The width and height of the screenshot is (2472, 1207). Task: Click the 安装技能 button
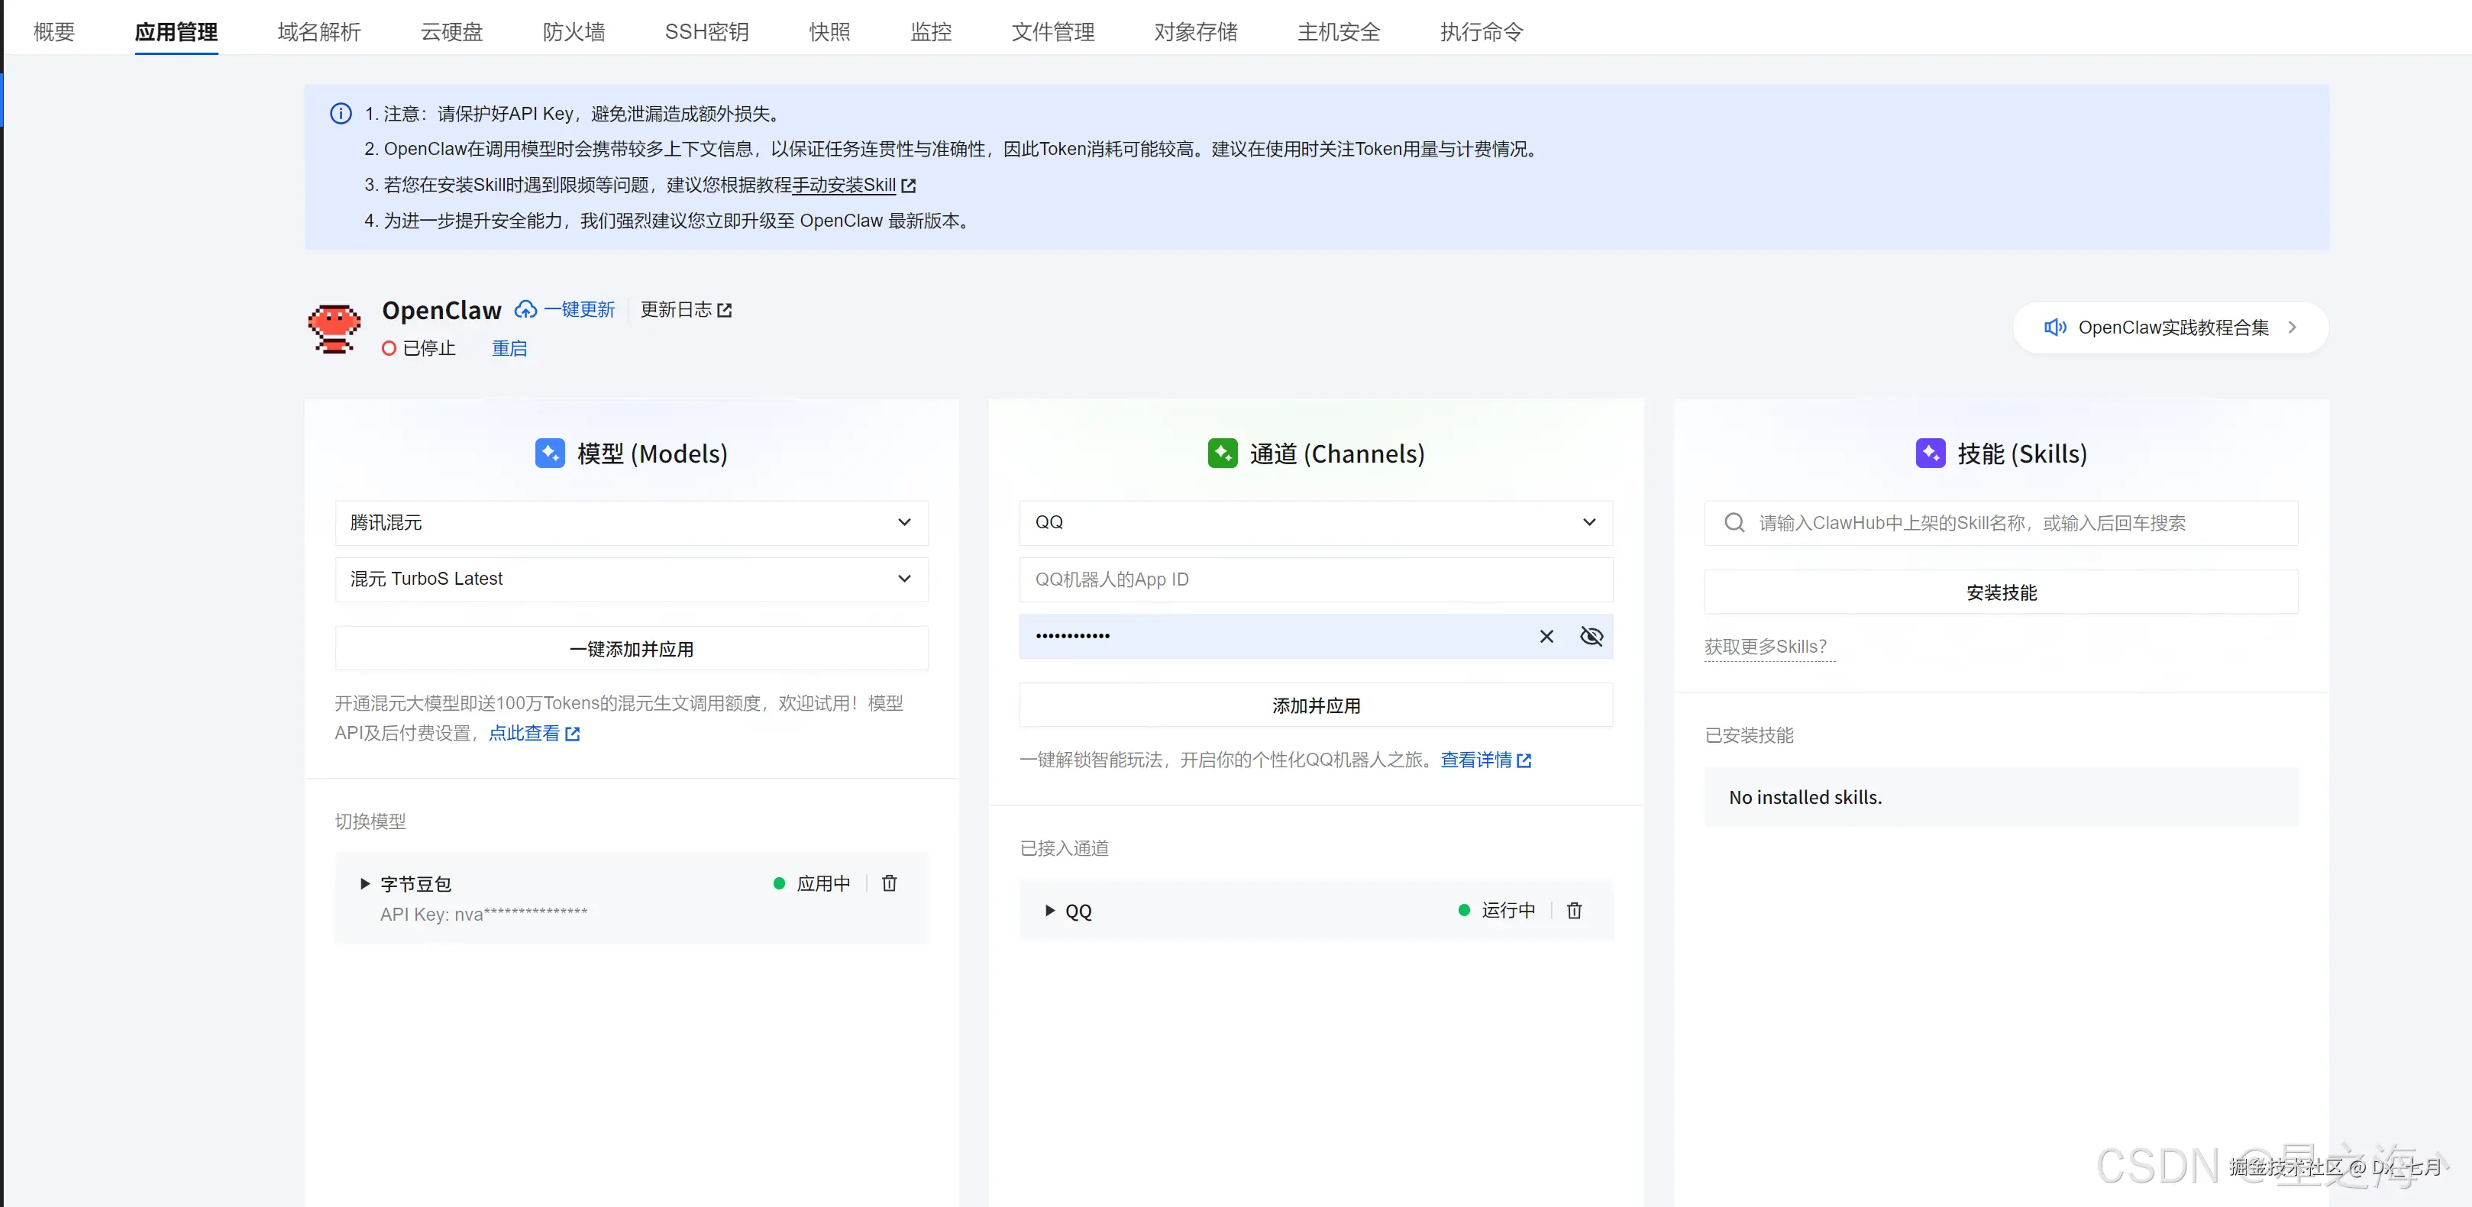pos(2000,592)
